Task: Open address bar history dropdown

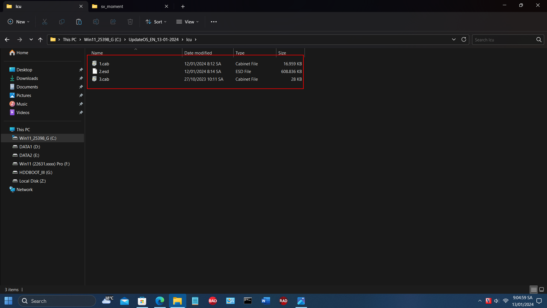Action: point(453,39)
